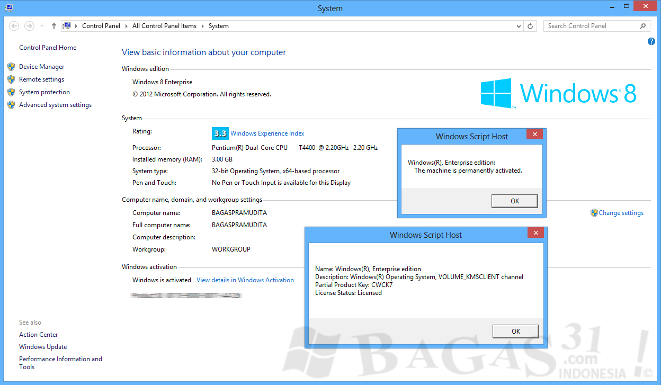This screenshot has height=385, width=661.
Task: Expand the chevron after All Control Panel Items
Action: pyautogui.click(x=202, y=26)
